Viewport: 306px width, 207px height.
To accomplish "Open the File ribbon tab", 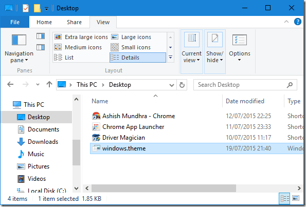I will tap(15, 22).
